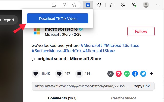Screen dimensions: 164x102
Task: Click the Report button on video
Action: (x=8, y=20)
